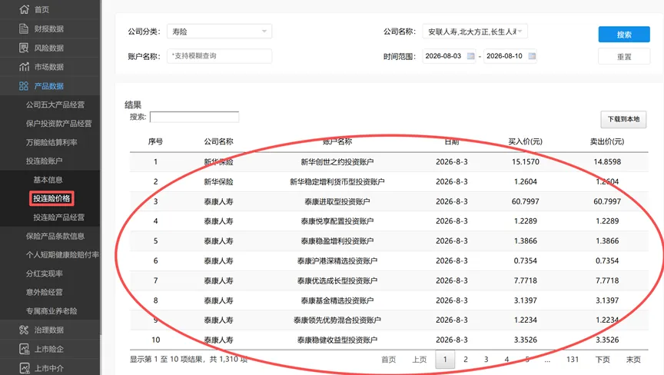Image resolution: width=664 pixels, height=375 pixels.
Task: Expand the 公司名称 multi-select dropdown
Action: 475,32
